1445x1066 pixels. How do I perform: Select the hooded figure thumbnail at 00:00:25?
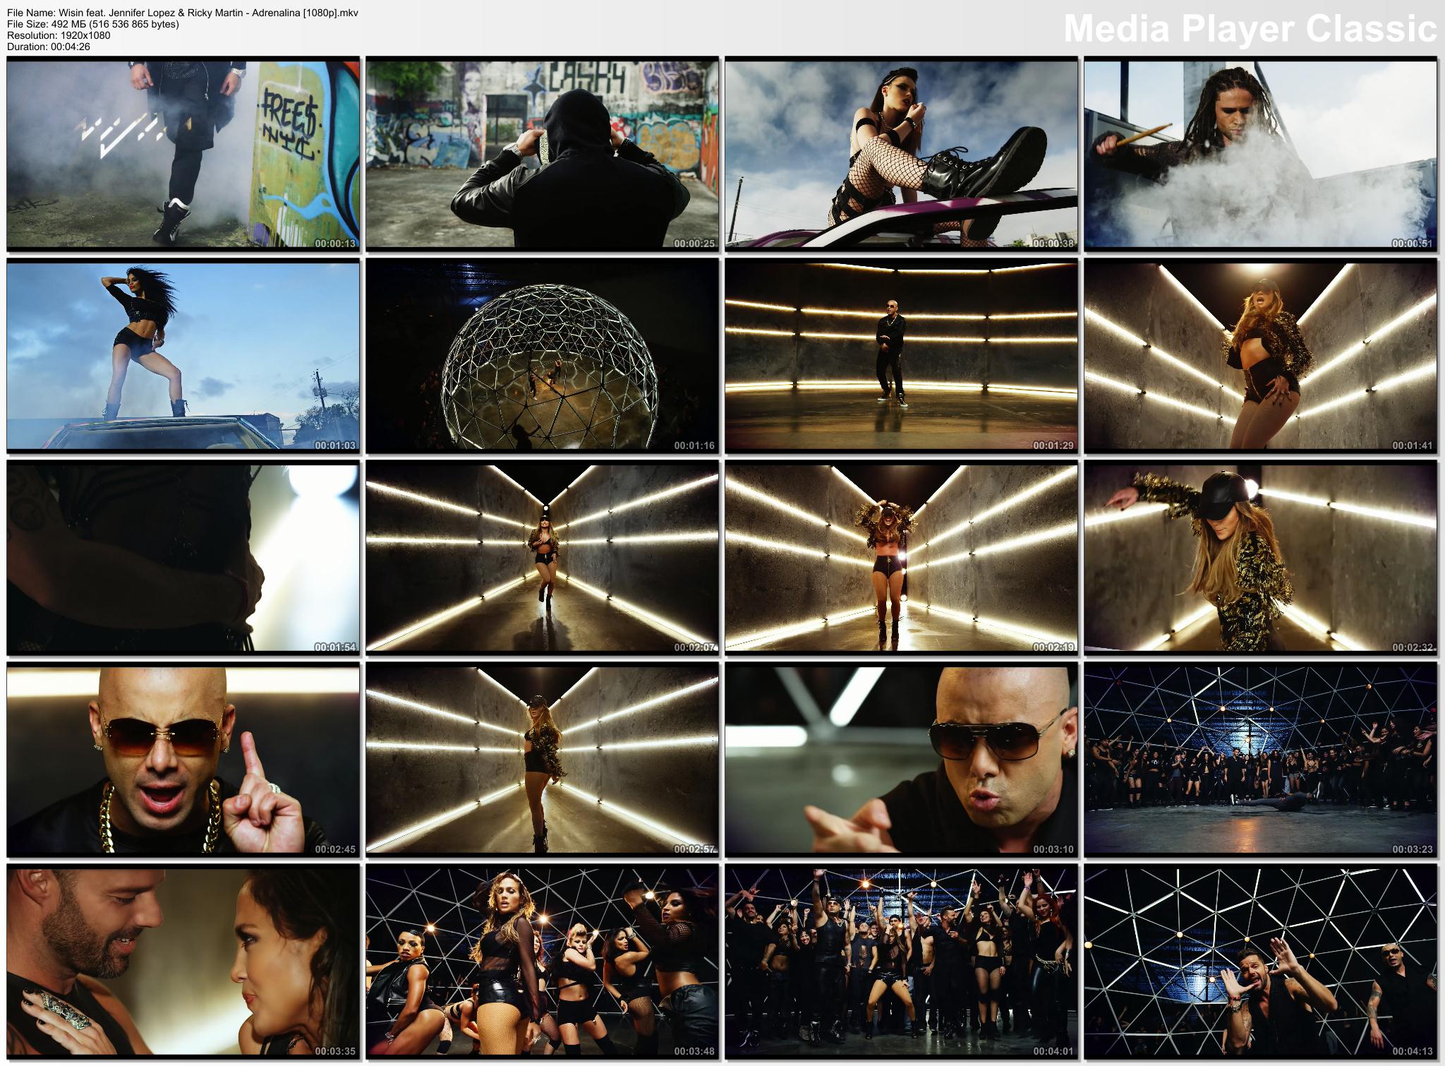pyautogui.click(x=542, y=155)
